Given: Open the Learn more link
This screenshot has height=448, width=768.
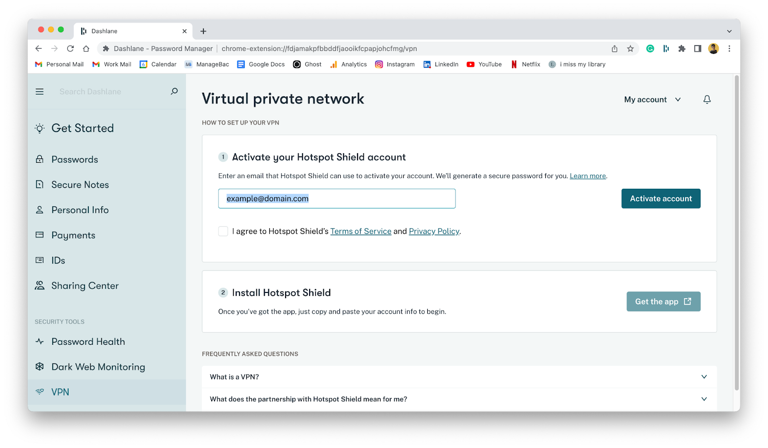Looking at the screenshot, I should (588, 176).
